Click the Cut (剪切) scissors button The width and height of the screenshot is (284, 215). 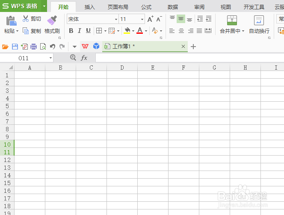point(32,19)
